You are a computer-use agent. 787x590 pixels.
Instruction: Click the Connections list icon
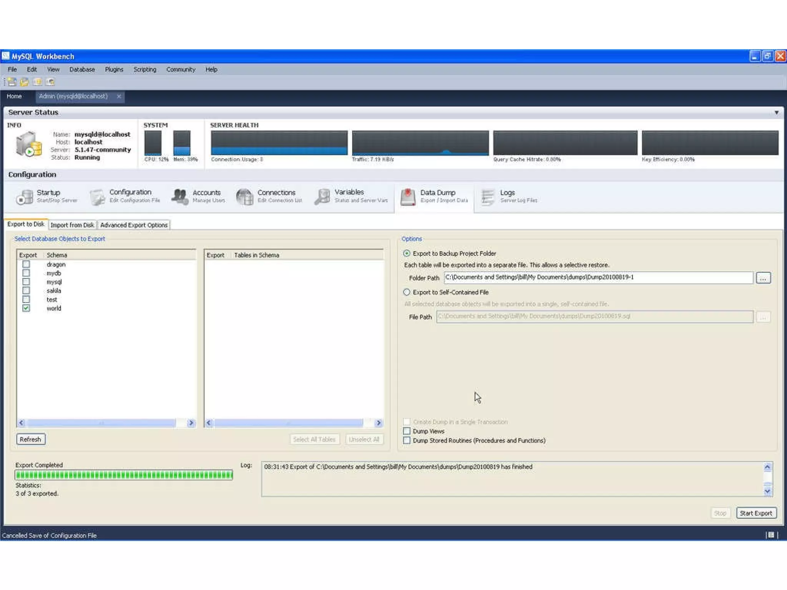(x=244, y=196)
